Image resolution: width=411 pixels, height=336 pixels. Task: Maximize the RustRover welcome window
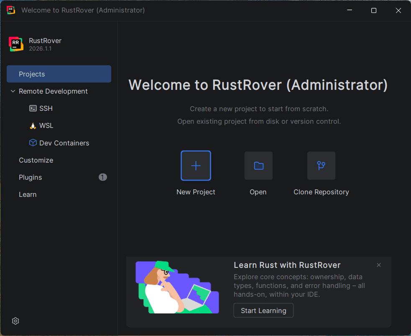point(374,10)
